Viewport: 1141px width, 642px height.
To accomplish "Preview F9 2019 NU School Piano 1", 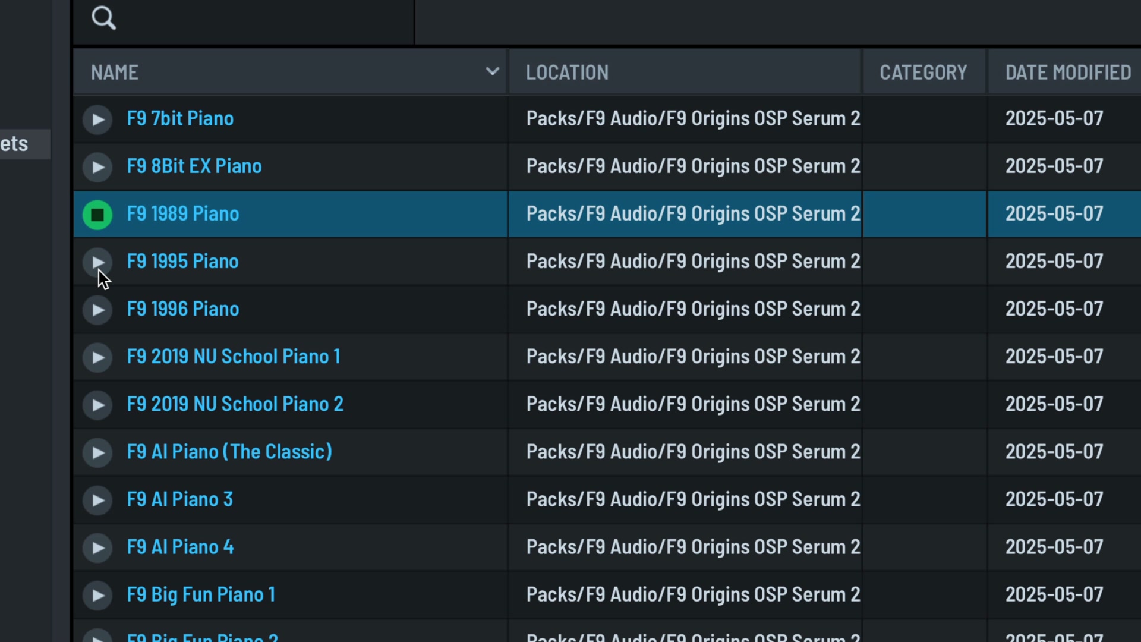I will [97, 357].
